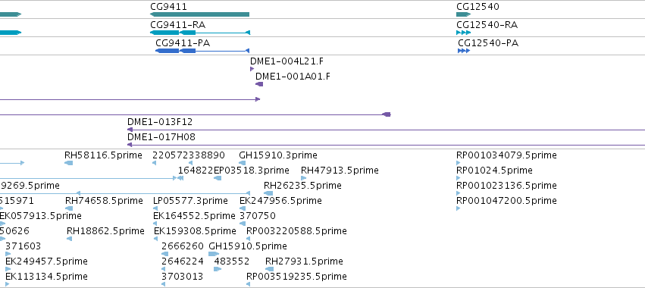Select the CG9411-RA transcript label
Viewport: 645px width, 288px height.
[x=177, y=25]
